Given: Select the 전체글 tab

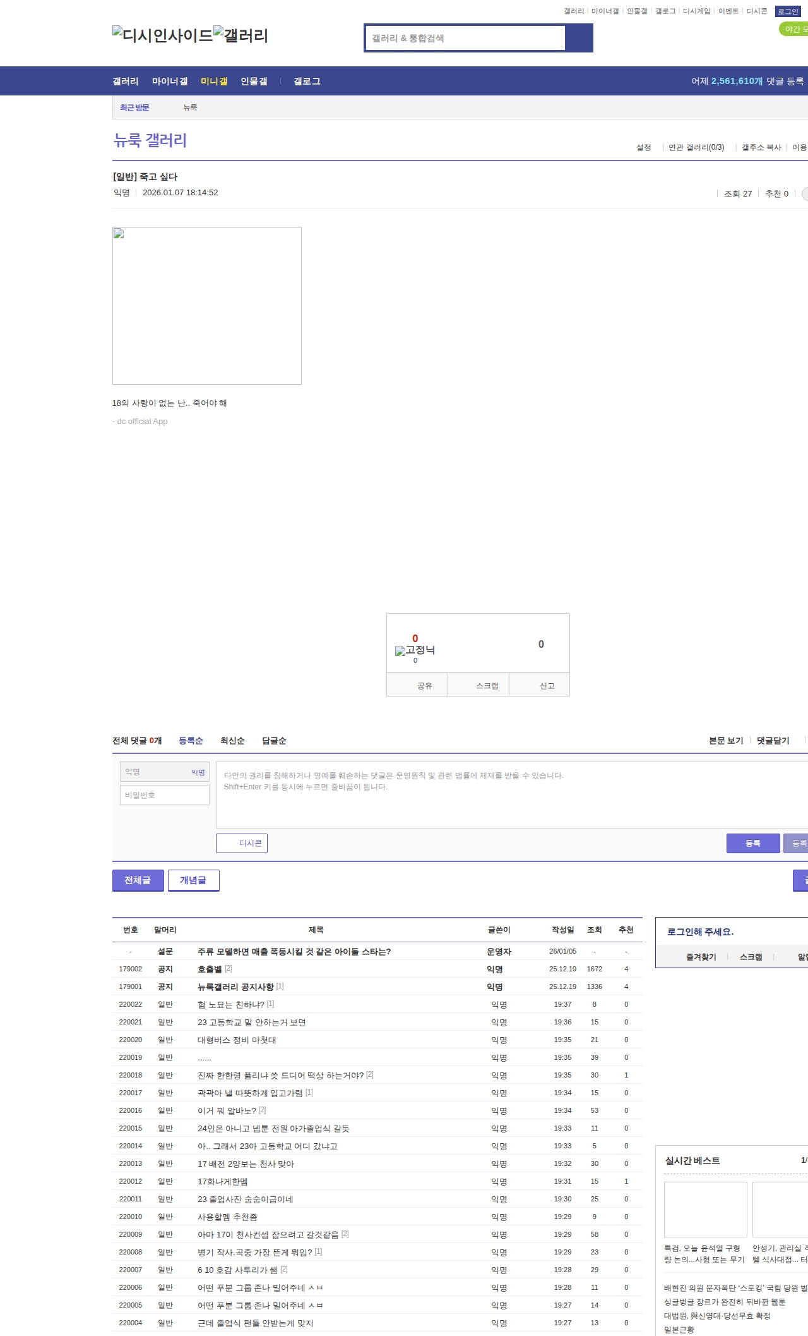Looking at the screenshot, I should (138, 880).
